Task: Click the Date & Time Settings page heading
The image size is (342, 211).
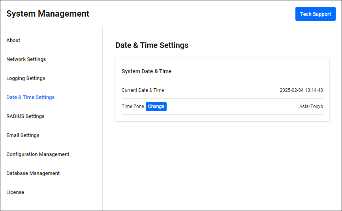Action: [152, 46]
